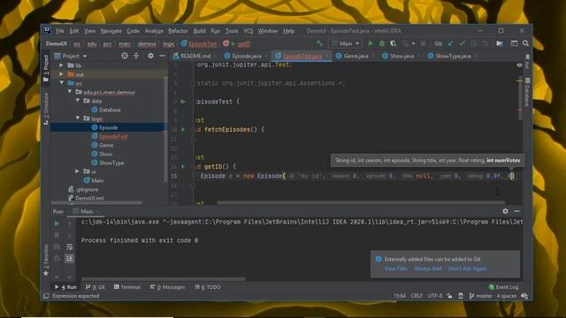The width and height of the screenshot is (566, 318).
Task: Collapse the src folder
Action: coord(62,83)
